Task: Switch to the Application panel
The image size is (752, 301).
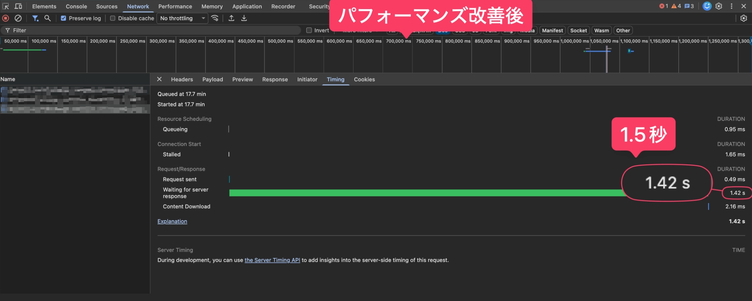Action: click(247, 6)
